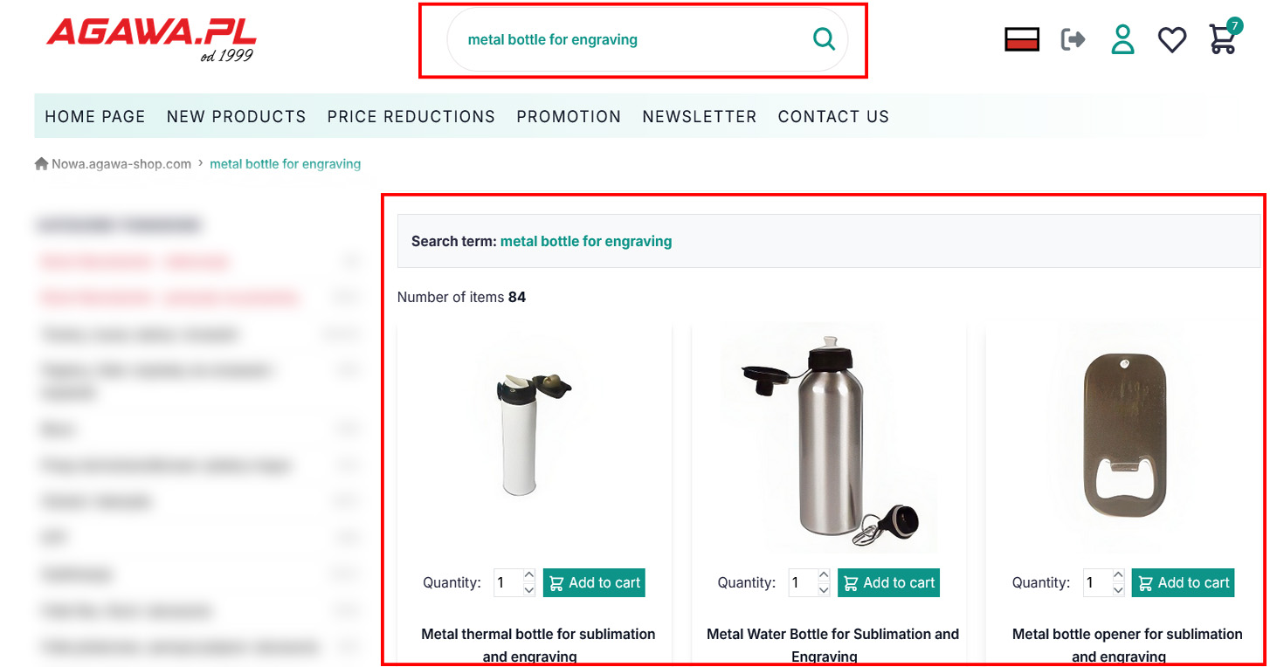
Task: Open the user account icon
Action: coord(1122,39)
